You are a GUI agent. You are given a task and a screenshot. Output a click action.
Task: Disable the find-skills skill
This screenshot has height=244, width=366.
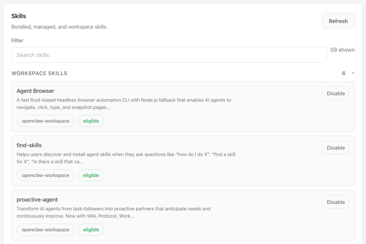tap(335, 148)
